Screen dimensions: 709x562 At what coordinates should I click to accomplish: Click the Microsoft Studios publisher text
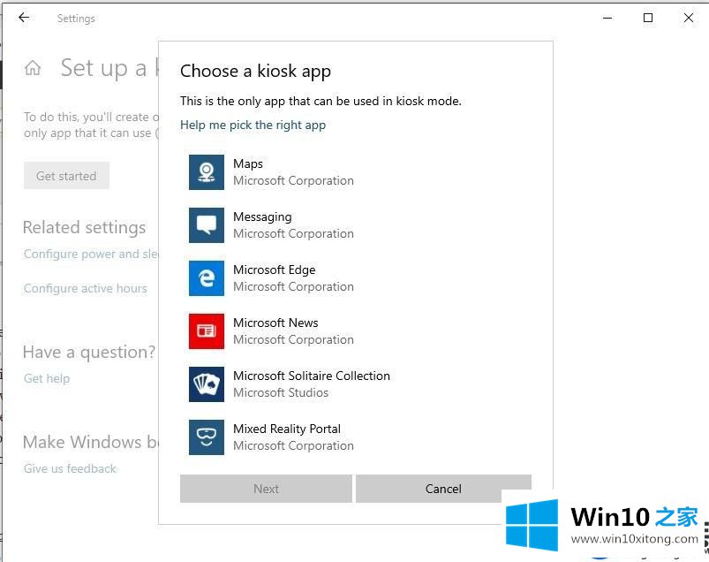(281, 392)
